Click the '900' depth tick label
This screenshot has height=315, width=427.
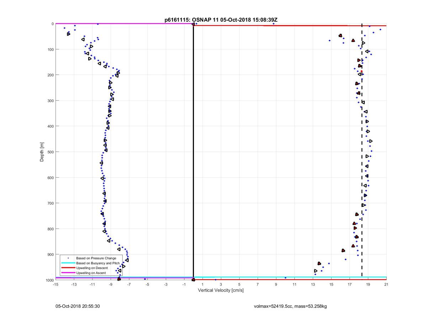[x=50, y=254]
